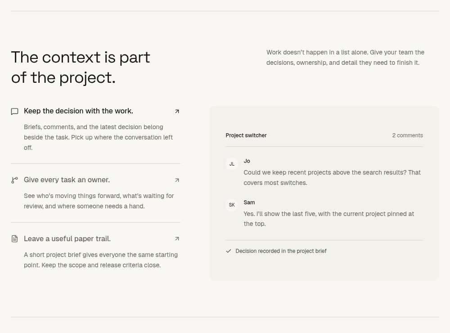Click the heading The context is part of the project
The image size is (450, 333).
tap(81, 67)
